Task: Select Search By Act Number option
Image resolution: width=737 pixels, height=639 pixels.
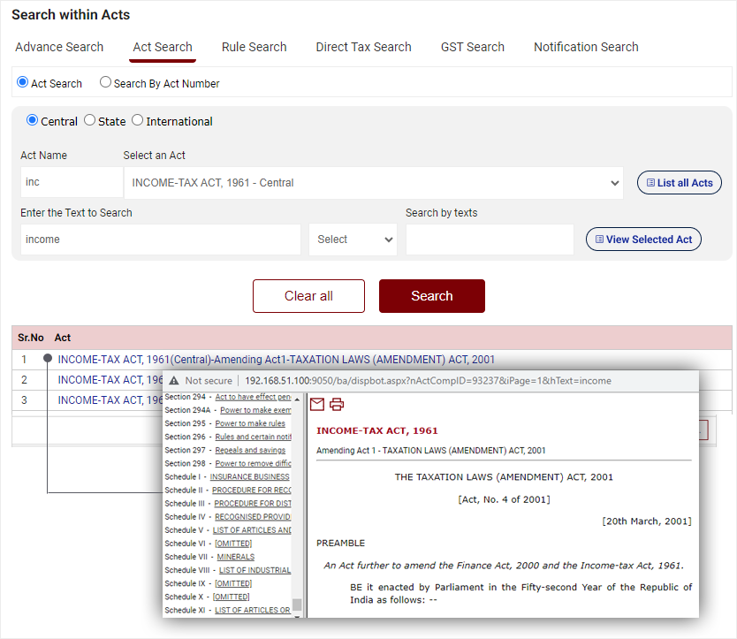Action: tap(106, 82)
